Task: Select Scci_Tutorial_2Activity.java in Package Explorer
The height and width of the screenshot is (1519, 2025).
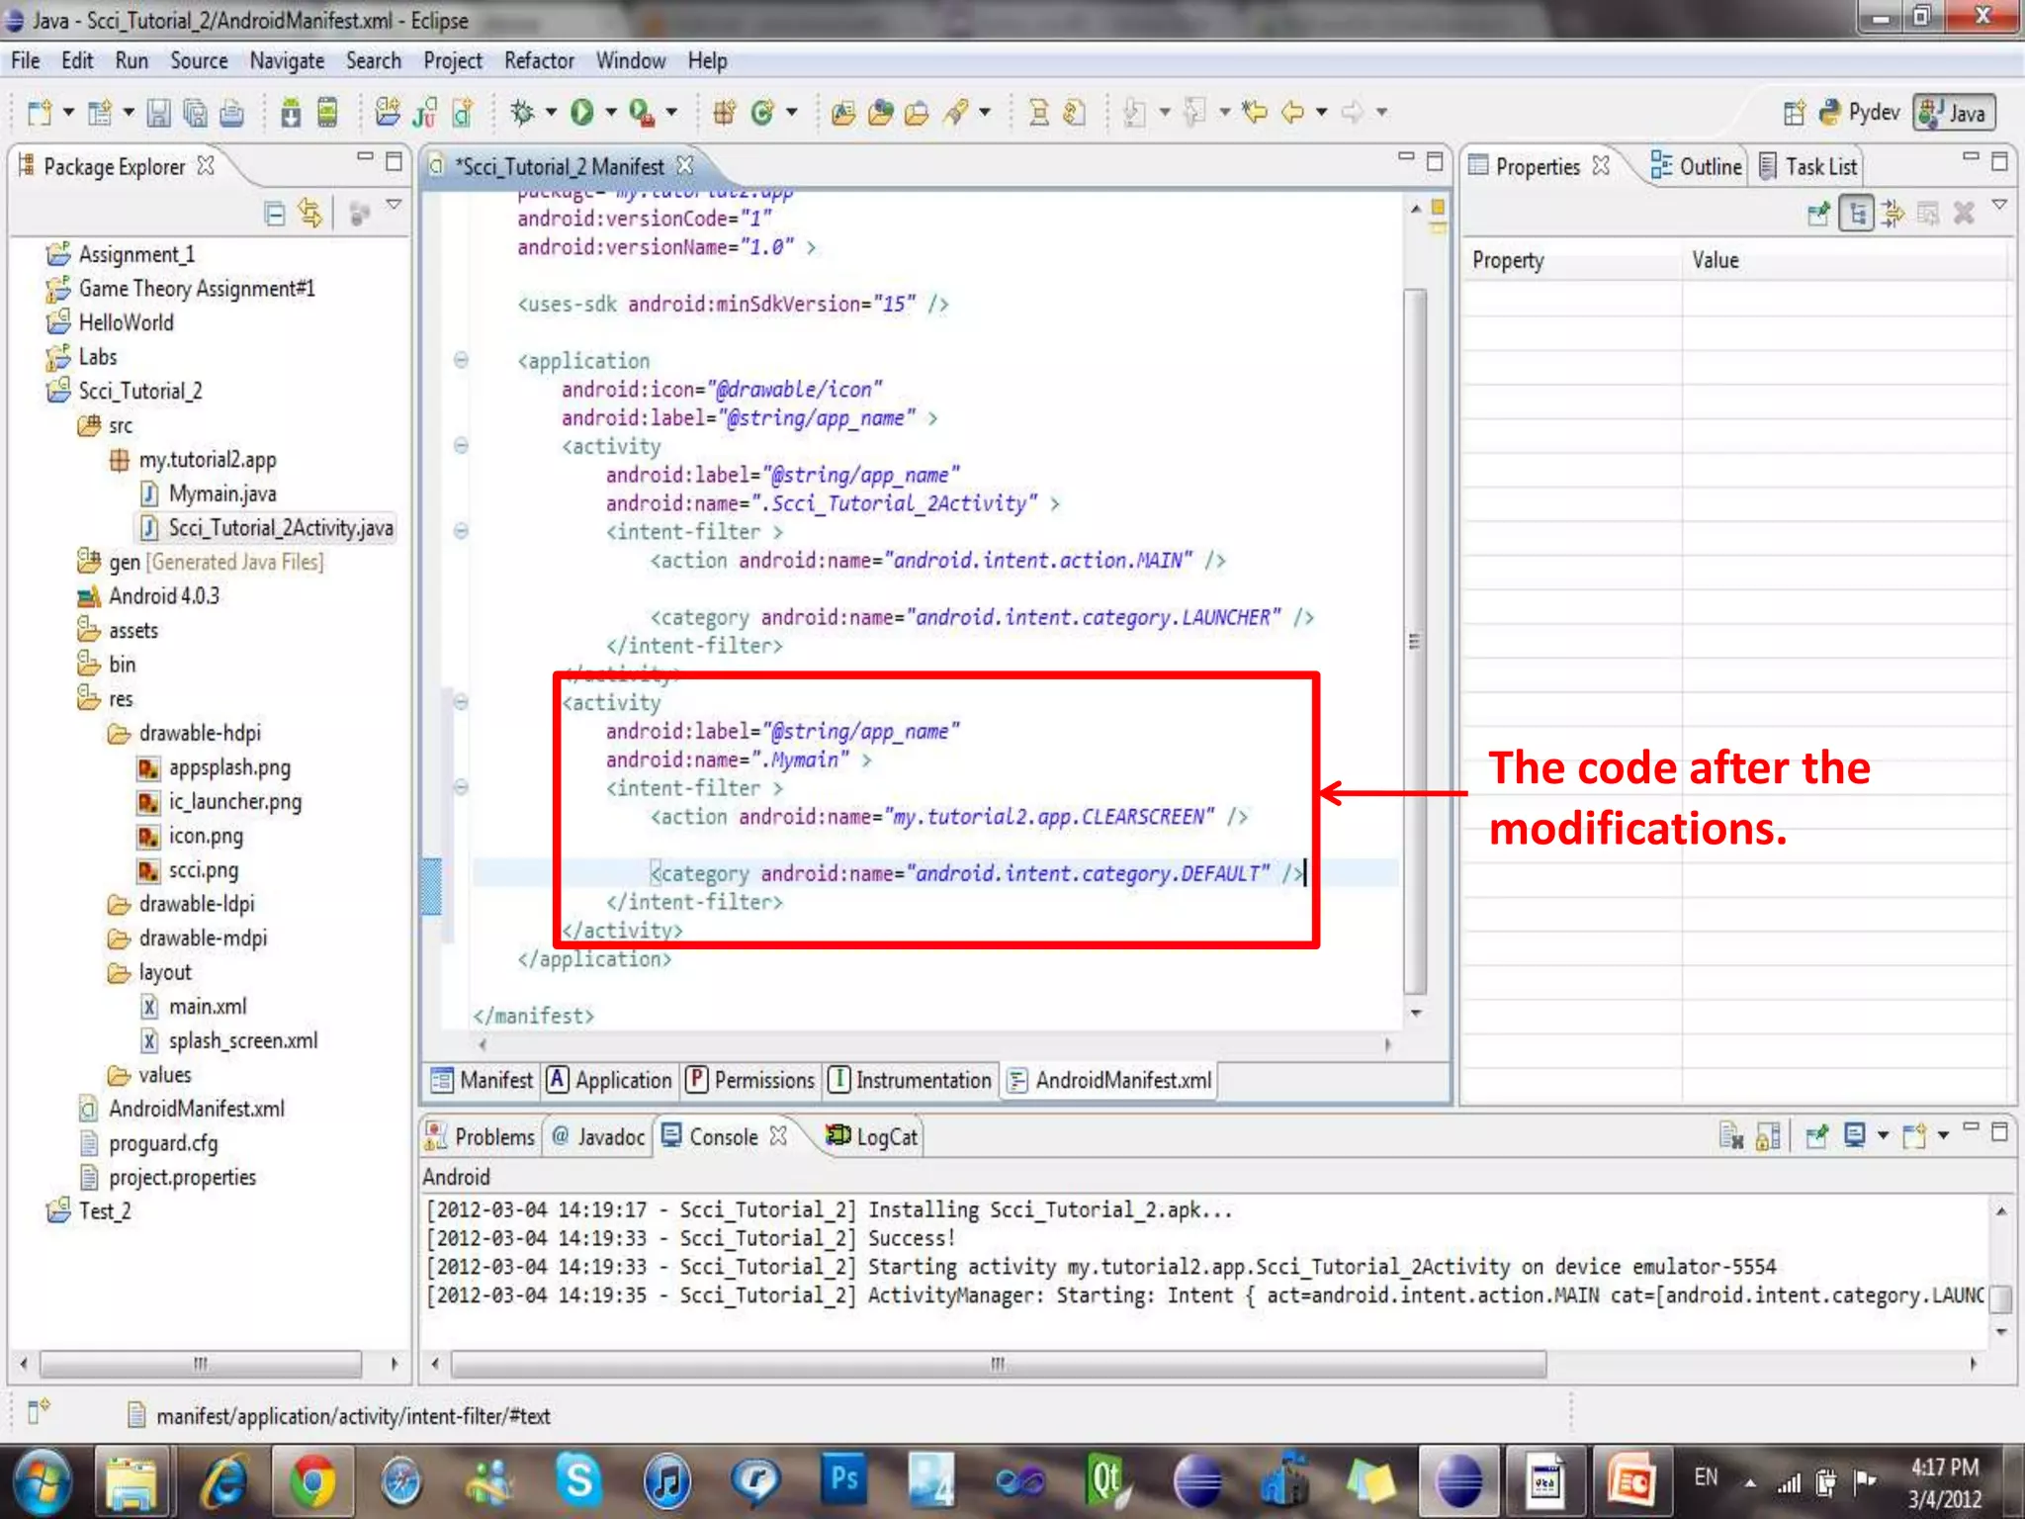Action: point(267,528)
